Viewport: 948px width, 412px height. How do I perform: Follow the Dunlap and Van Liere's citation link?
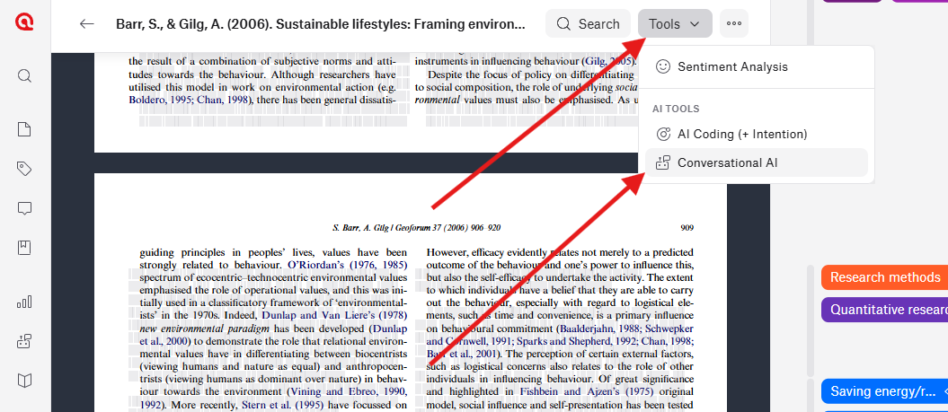coord(334,315)
